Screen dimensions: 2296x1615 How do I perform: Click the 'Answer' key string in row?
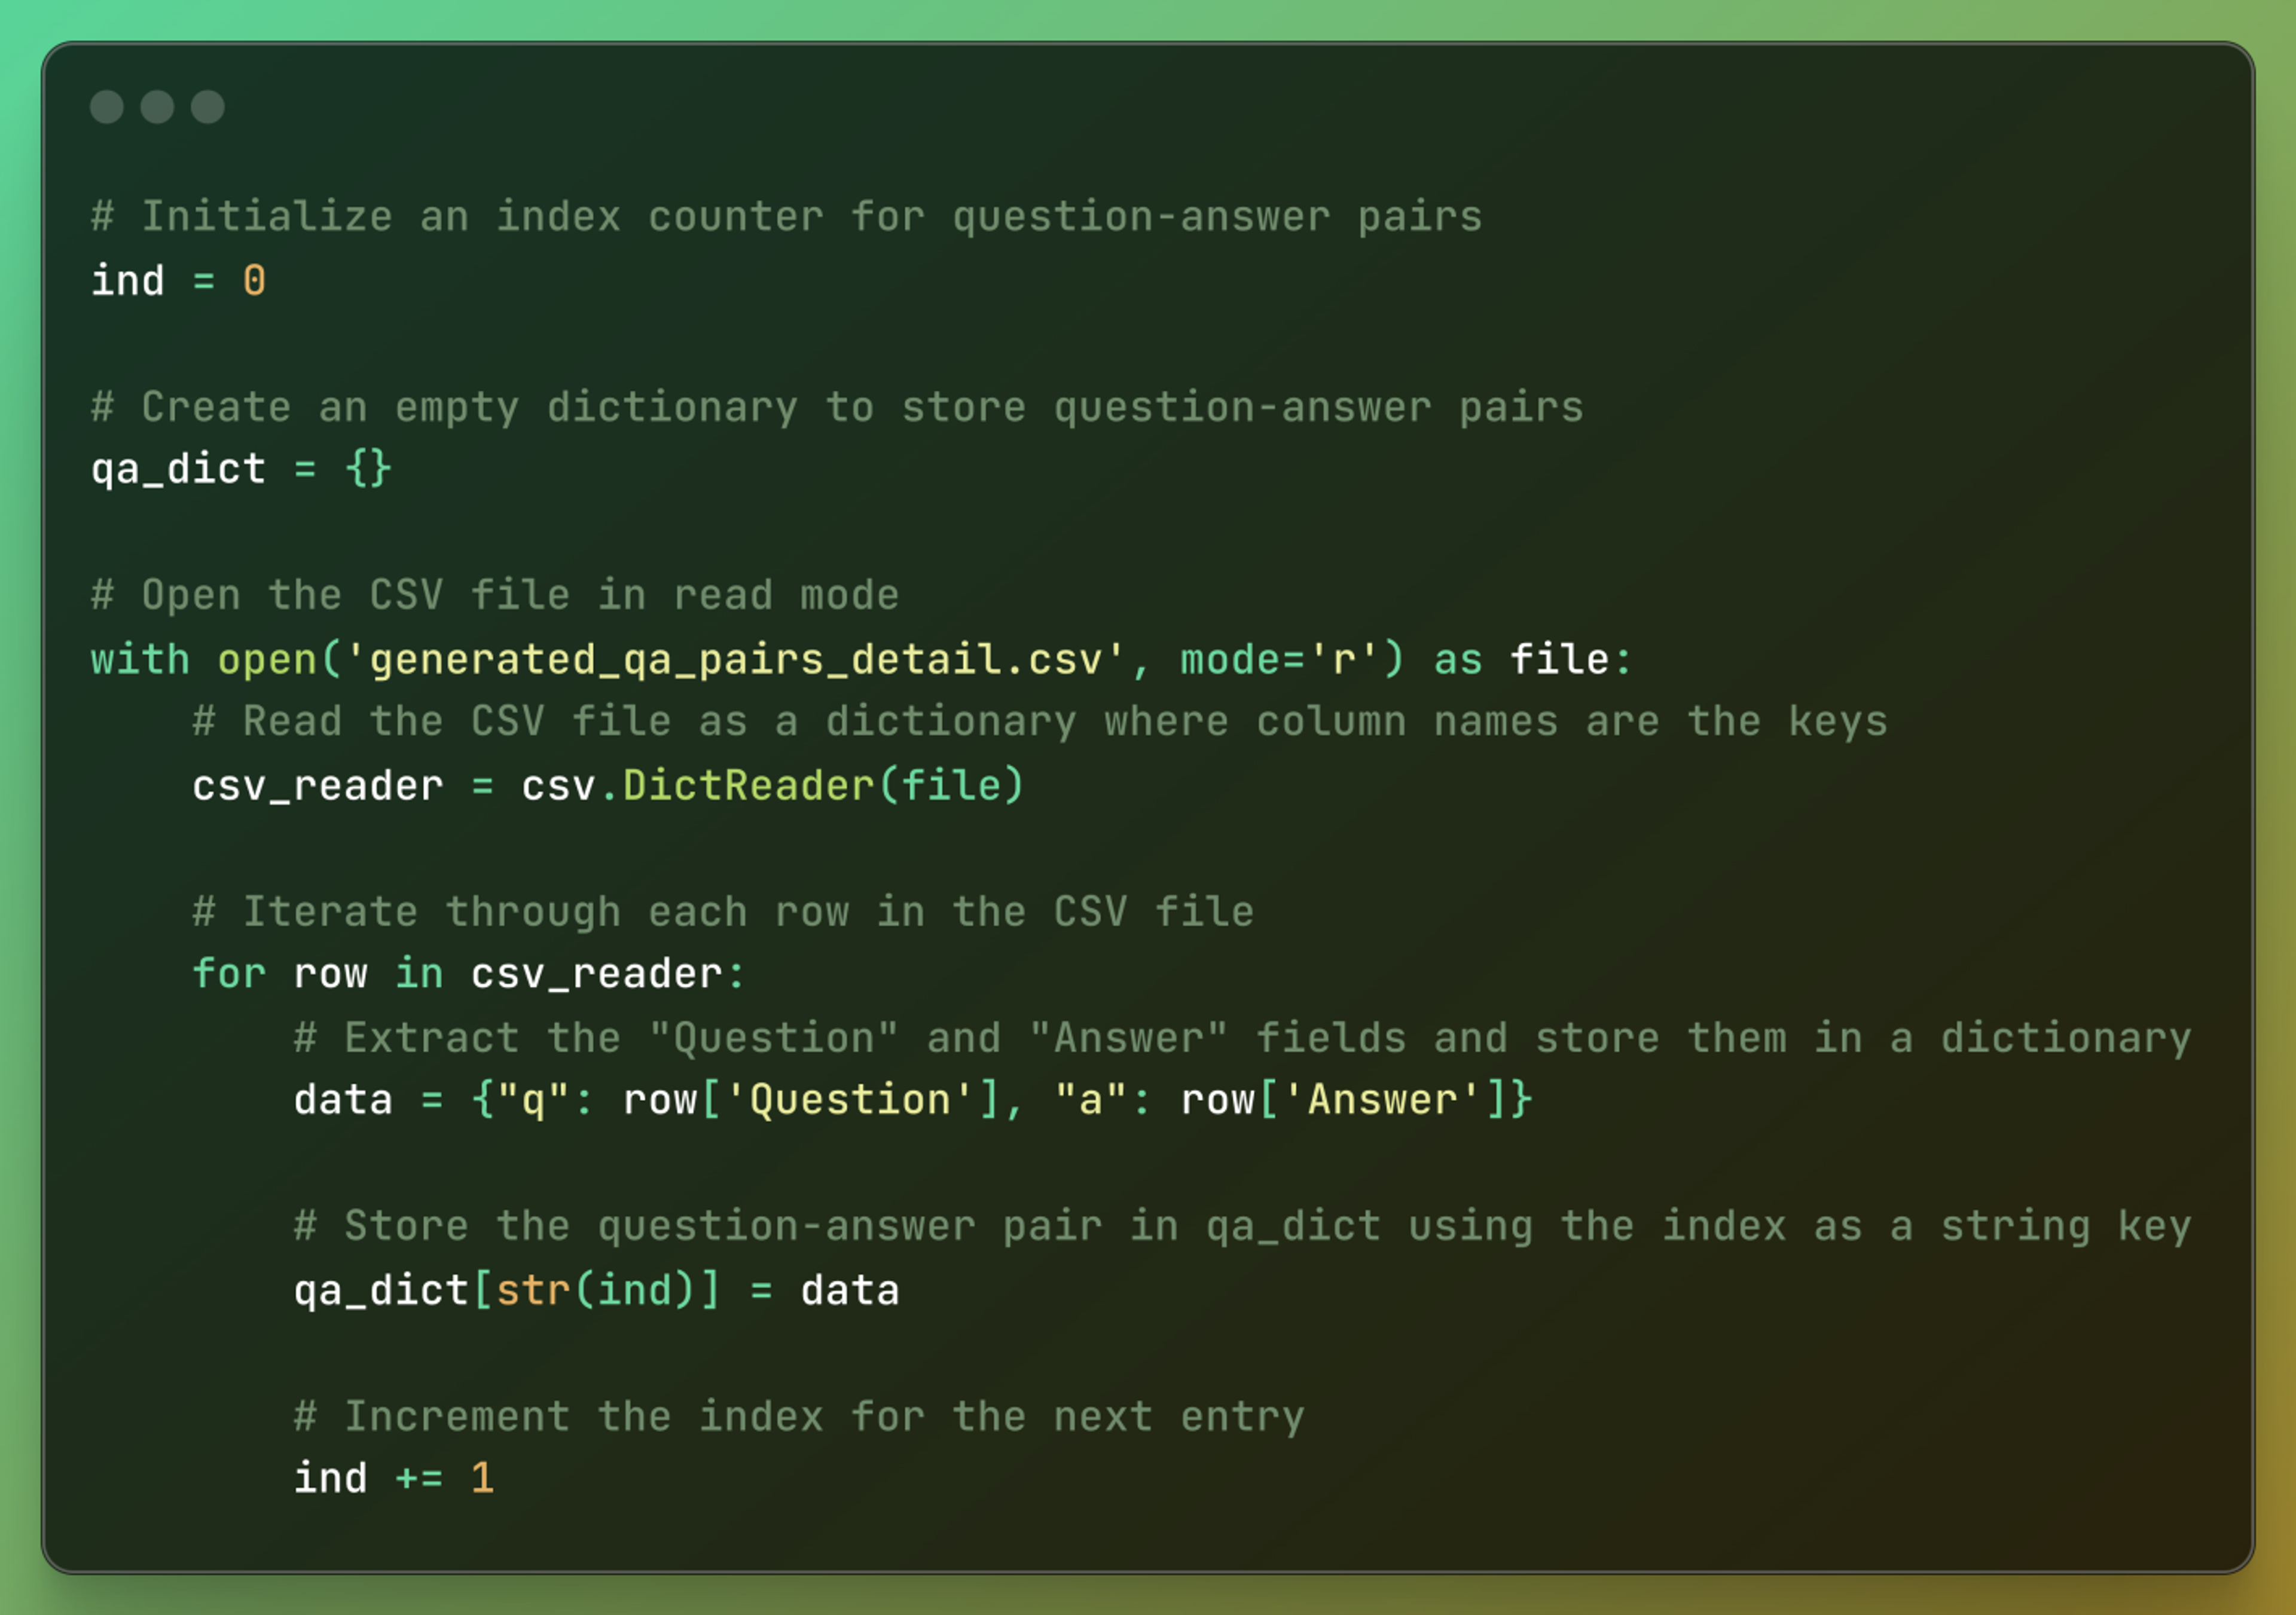(x=1382, y=1100)
